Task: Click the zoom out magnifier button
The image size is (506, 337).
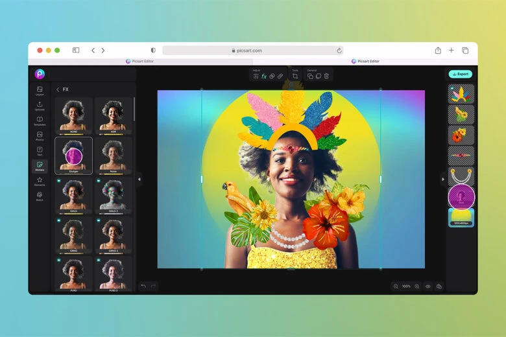Action: 396,286
